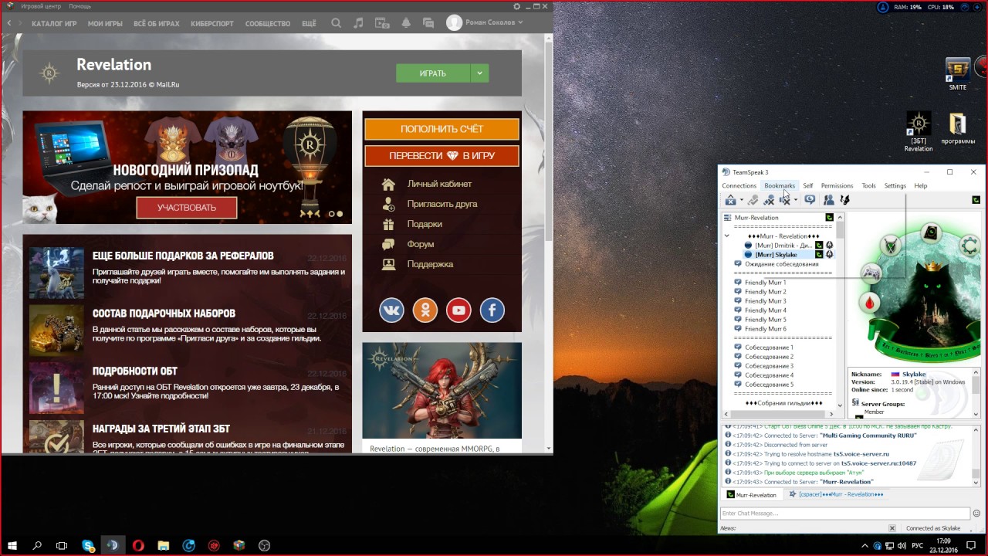988x556 pixels.
Task: Select second banner slide dot
Action: [340, 214]
